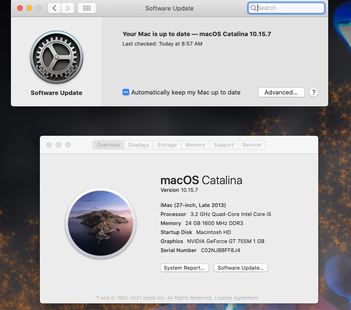
Task: Open help with the question mark button
Action: coord(313,93)
